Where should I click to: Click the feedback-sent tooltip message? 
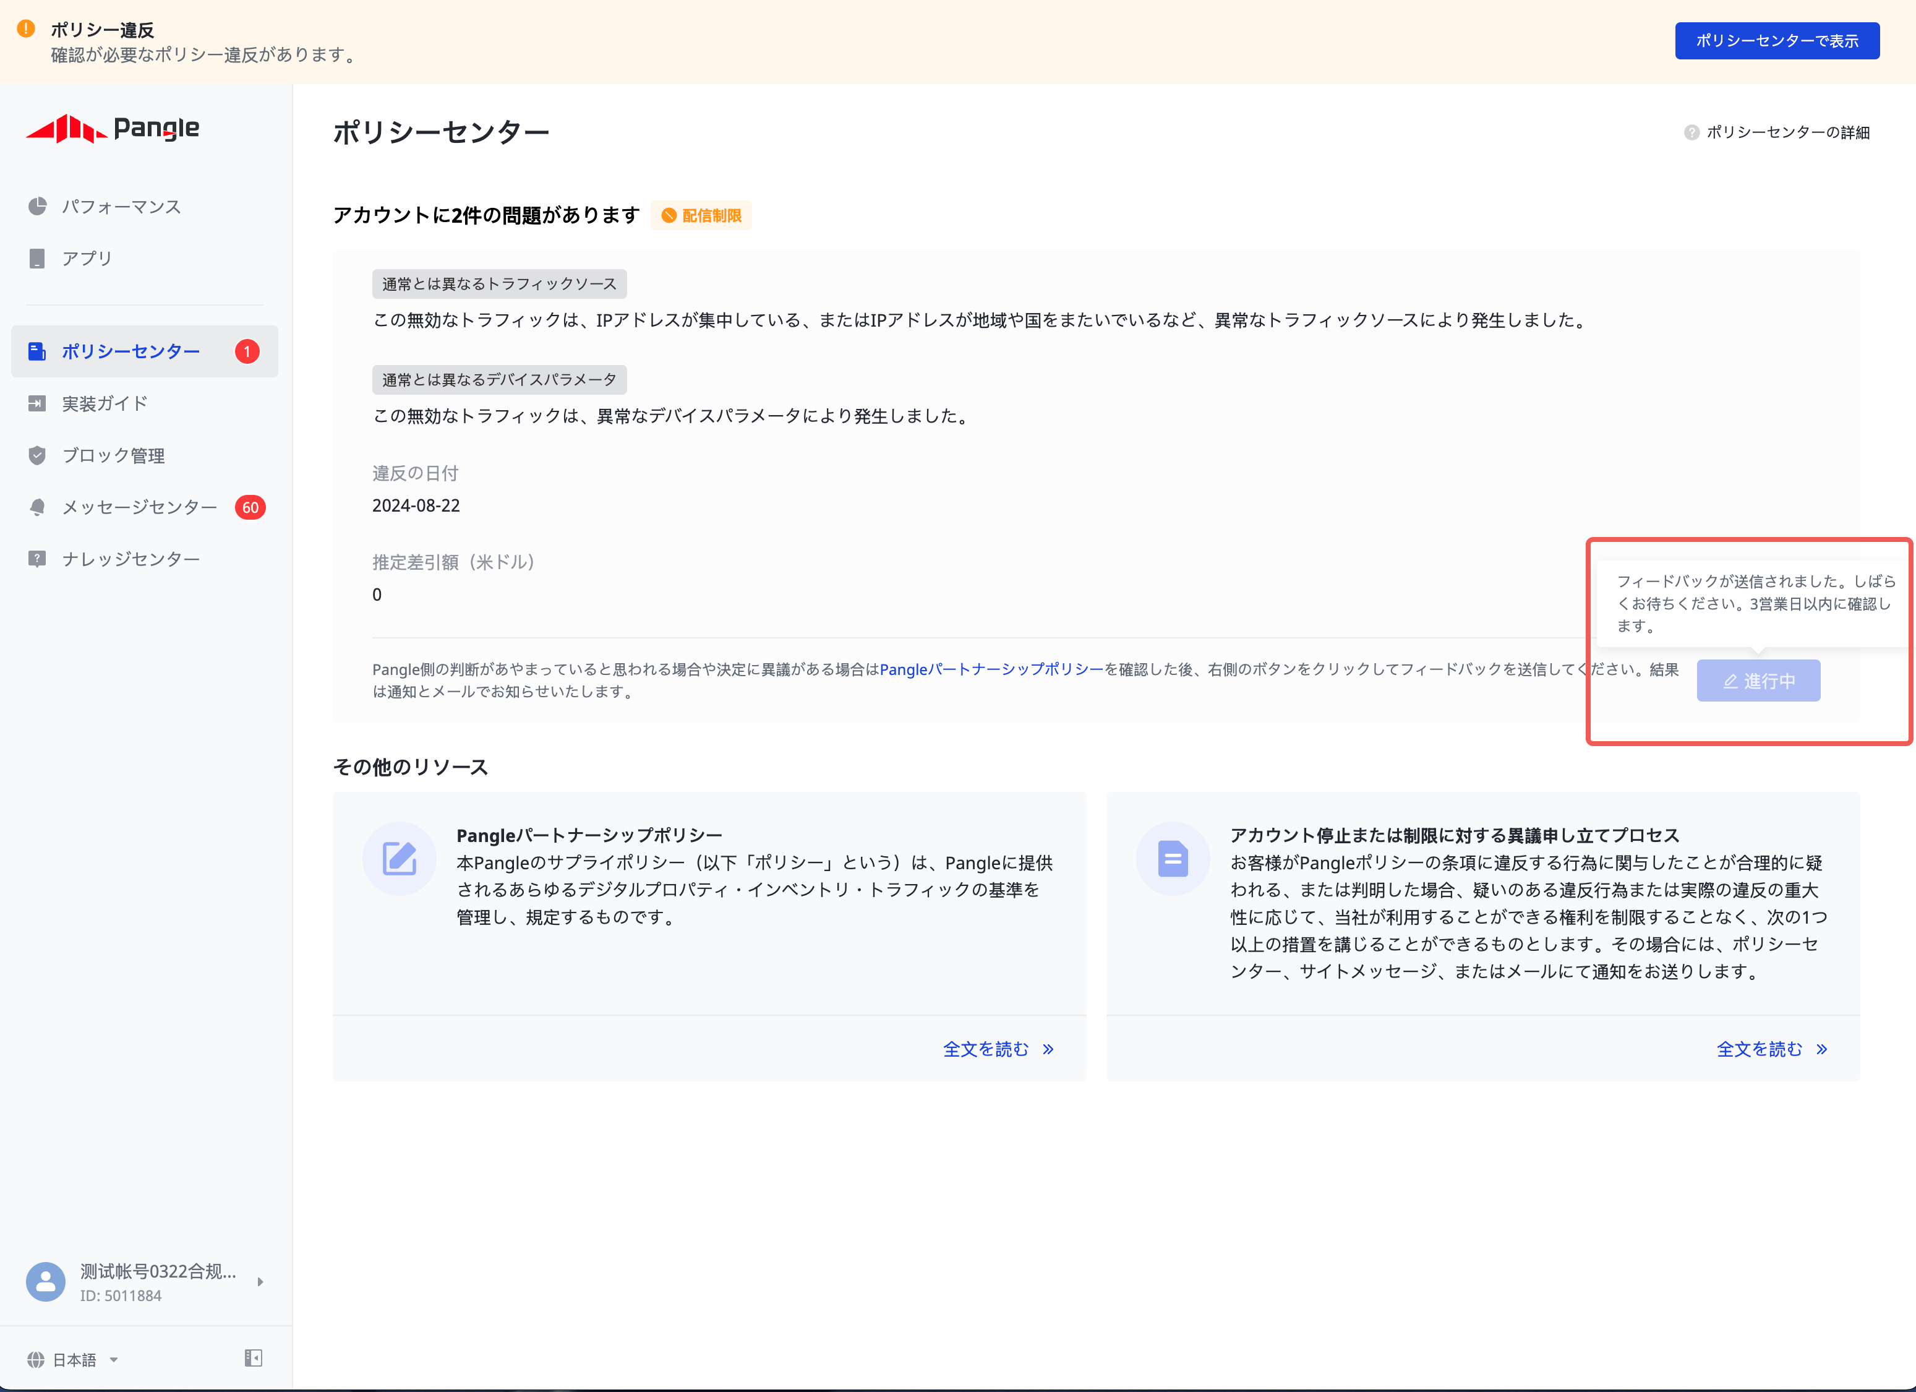click(1755, 603)
